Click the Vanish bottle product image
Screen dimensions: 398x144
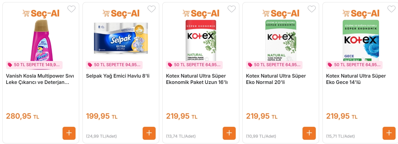click(40, 41)
